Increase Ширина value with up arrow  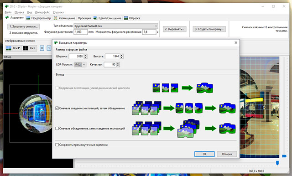85,55
